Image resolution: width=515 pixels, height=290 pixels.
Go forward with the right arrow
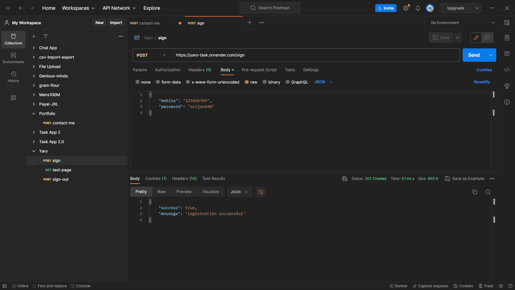(32, 8)
